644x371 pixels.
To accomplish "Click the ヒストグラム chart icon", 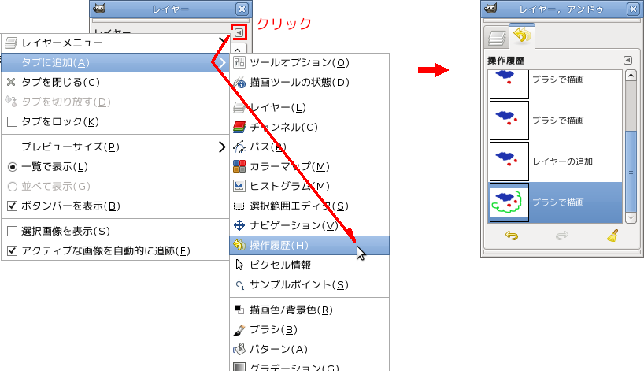I will (x=239, y=186).
